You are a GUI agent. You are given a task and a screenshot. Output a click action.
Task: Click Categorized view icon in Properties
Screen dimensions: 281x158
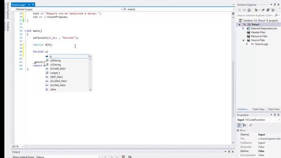coord(239,125)
